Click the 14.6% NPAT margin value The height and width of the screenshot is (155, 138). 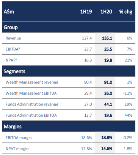[x=107, y=149]
